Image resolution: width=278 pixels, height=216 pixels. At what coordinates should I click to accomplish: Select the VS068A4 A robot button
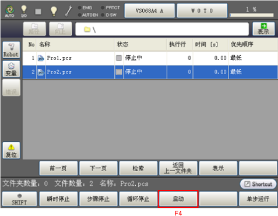click(x=149, y=10)
